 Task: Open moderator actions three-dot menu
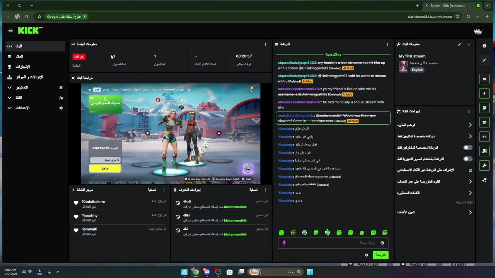pyautogui.click(x=265, y=190)
